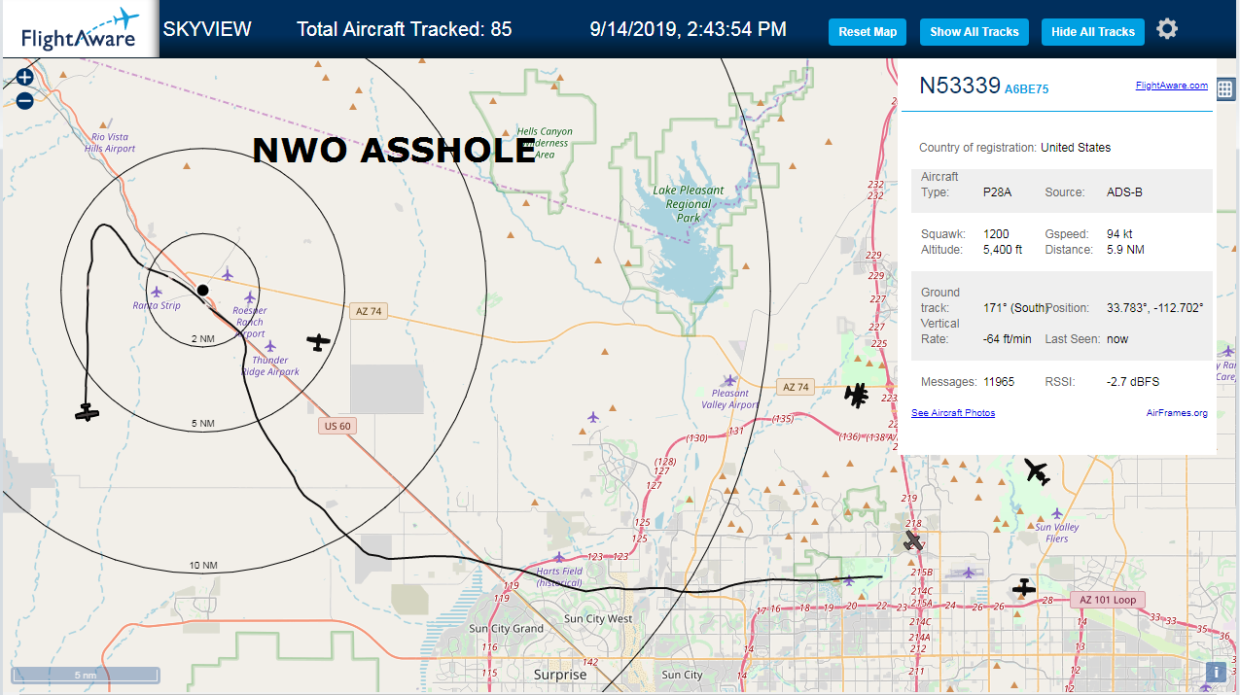Click Roesner Ranch Airport marker

tap(250, 297)
